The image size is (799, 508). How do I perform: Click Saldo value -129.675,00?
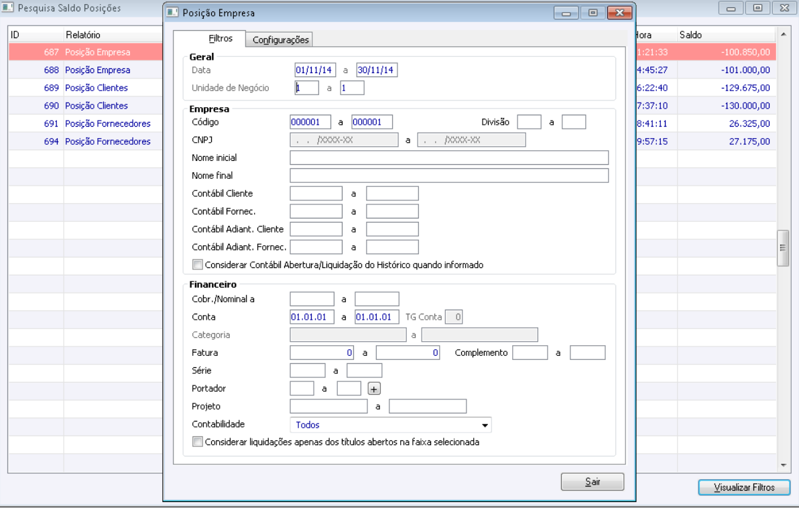[745, 88]
